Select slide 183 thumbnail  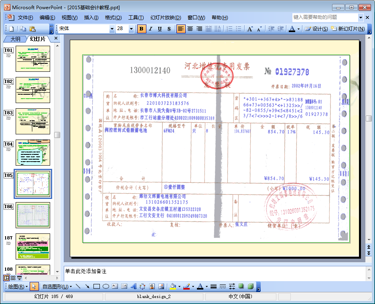coord(33,121)
